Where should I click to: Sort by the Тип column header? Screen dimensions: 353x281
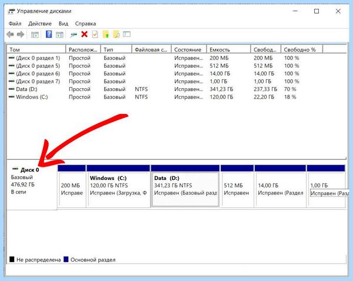[x=116, y=49]
